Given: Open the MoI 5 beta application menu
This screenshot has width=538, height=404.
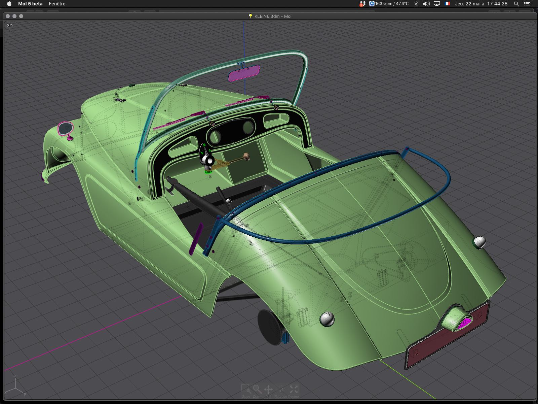Looking at the screenshot, I should 30,4.
